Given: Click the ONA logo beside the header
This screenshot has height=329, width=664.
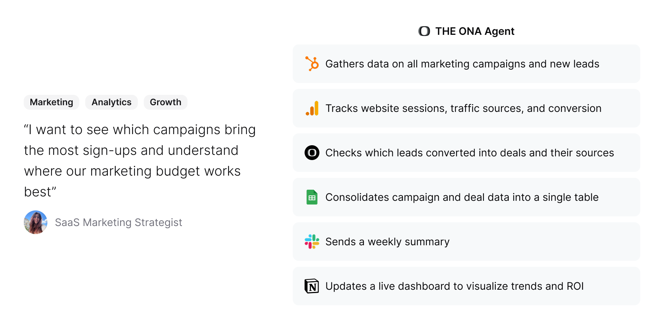Looking at the screenshot, I should [424, 31].
